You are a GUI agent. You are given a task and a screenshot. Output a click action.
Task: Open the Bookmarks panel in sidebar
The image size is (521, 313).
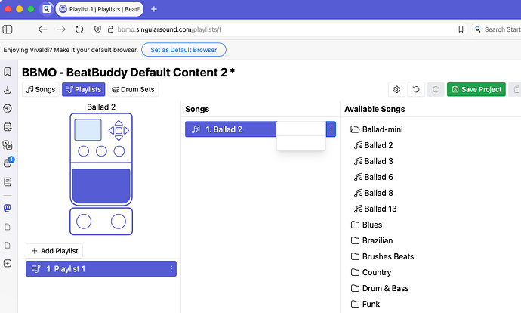coord(8,72)
